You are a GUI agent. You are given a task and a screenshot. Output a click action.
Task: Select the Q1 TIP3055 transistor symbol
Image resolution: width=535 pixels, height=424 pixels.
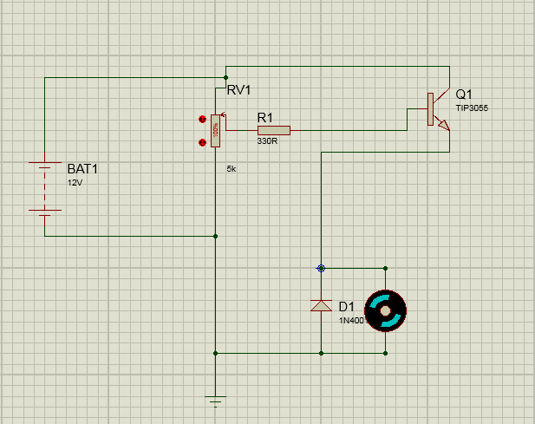coord(439,109)
